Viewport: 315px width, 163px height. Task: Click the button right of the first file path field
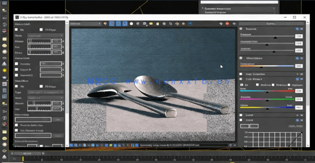pos(58,120)
